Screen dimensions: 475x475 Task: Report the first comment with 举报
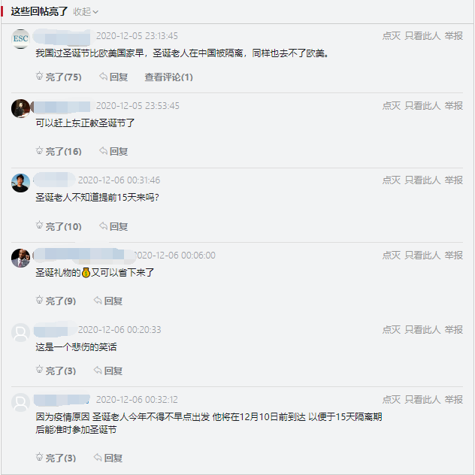(453, 35)
